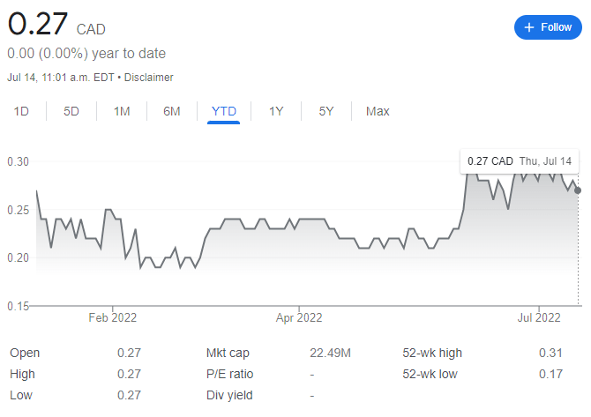
Task: Display the 5Y price chart
Action: tap(326, 111)
